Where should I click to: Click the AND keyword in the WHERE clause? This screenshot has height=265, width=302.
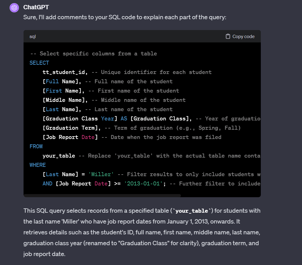[47, 184]
